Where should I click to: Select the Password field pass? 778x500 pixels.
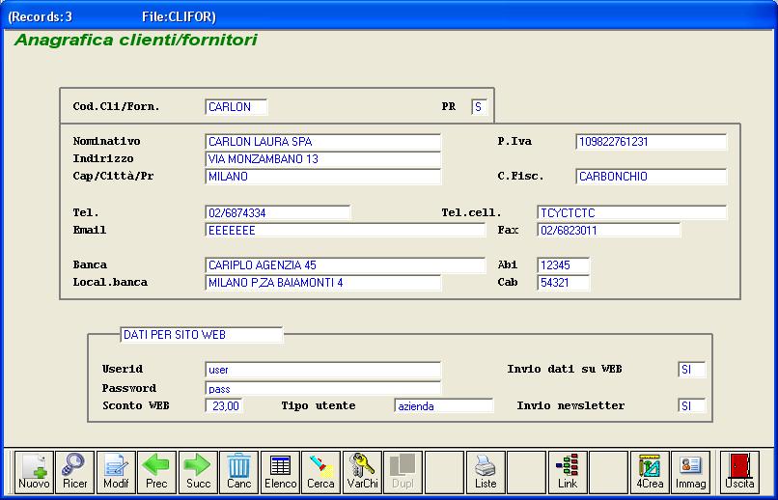[322, 388]
